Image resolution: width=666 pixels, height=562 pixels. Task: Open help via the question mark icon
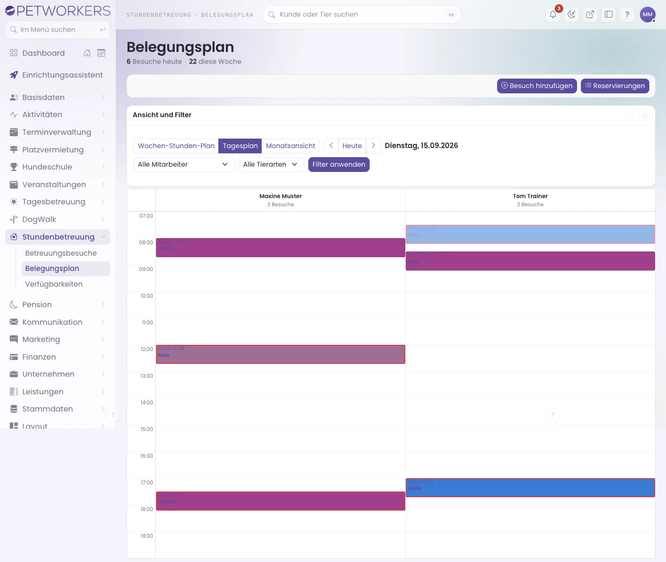627,14
